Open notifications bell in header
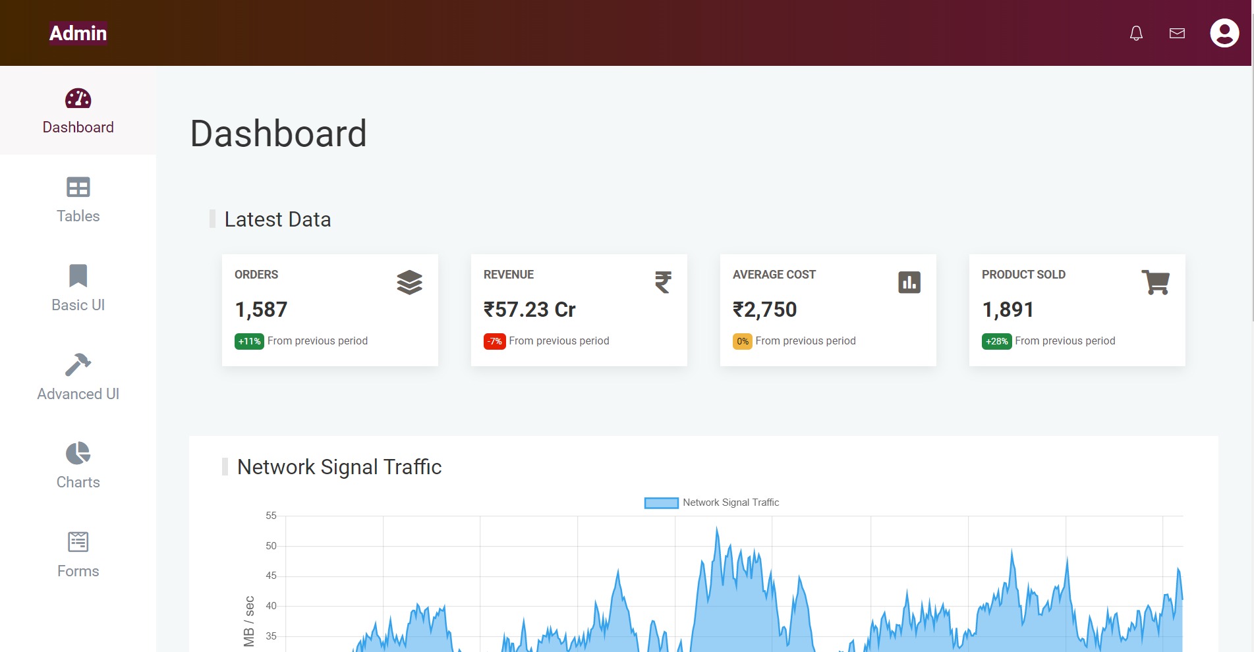1254x652 pixels. click(x=1136, y=33)
